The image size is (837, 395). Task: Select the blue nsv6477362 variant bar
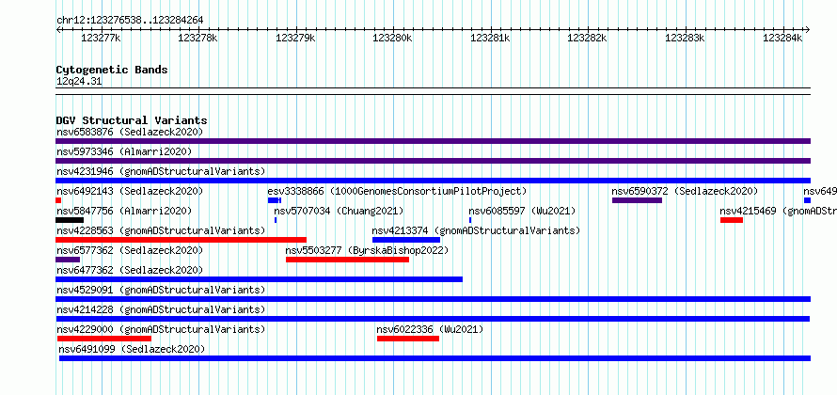(x=259, y=279)
